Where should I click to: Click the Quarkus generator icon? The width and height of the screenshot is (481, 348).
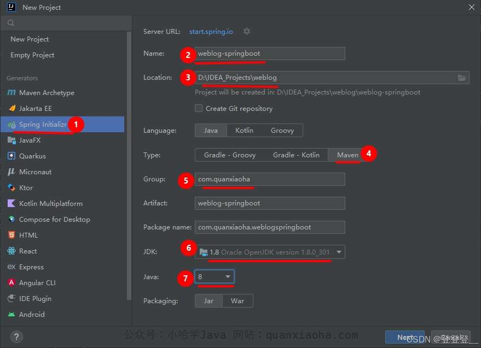pos(11,156)
